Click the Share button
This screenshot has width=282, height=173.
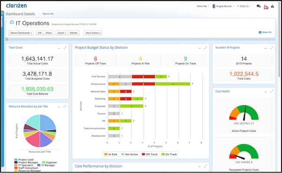pos(49,33)
